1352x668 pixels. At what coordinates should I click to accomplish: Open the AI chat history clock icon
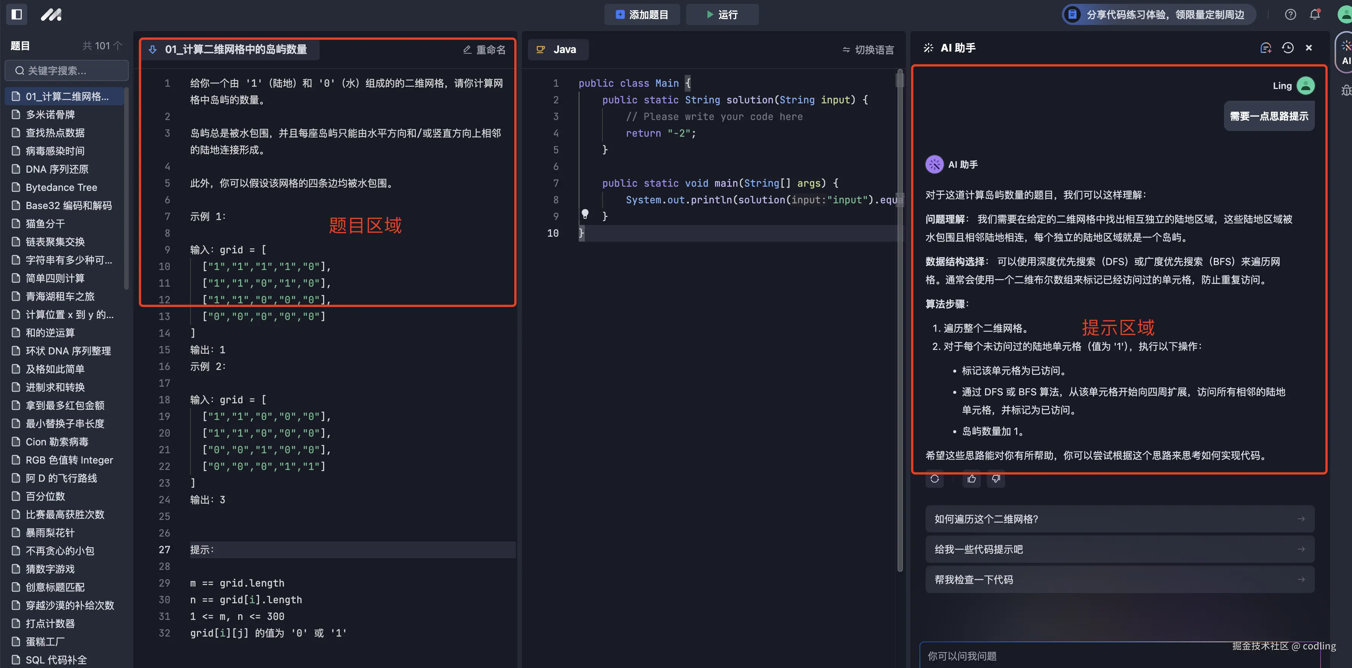pos(1288,48)
